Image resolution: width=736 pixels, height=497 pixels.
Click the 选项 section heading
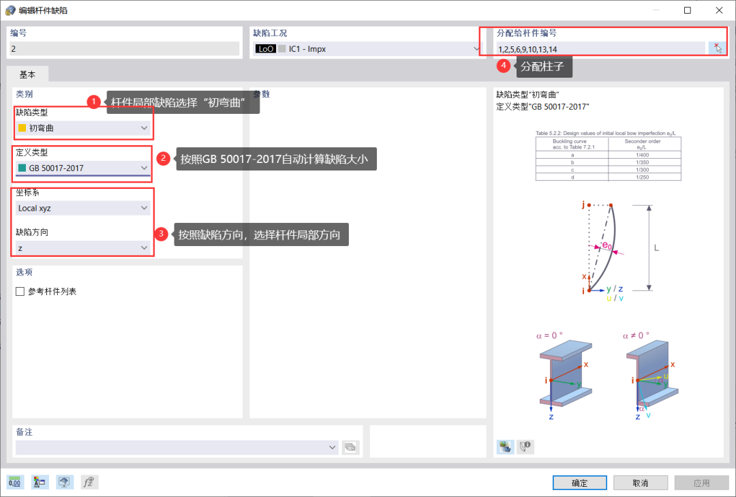tap(25, 273)
